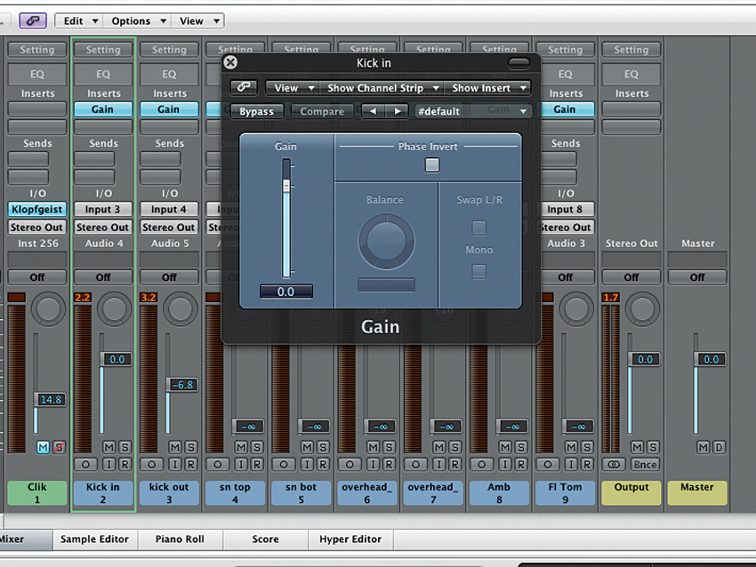Record-enable the kick out channel
This screenshot has width=756, height=567.
(x=191, y=465)
